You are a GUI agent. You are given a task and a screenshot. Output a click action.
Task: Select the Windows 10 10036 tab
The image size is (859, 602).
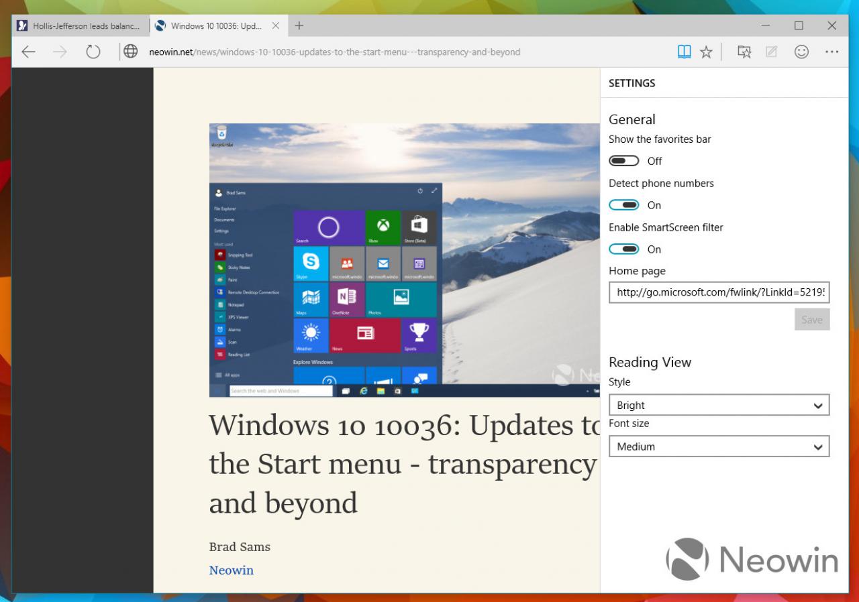click(x=217, y=26)
